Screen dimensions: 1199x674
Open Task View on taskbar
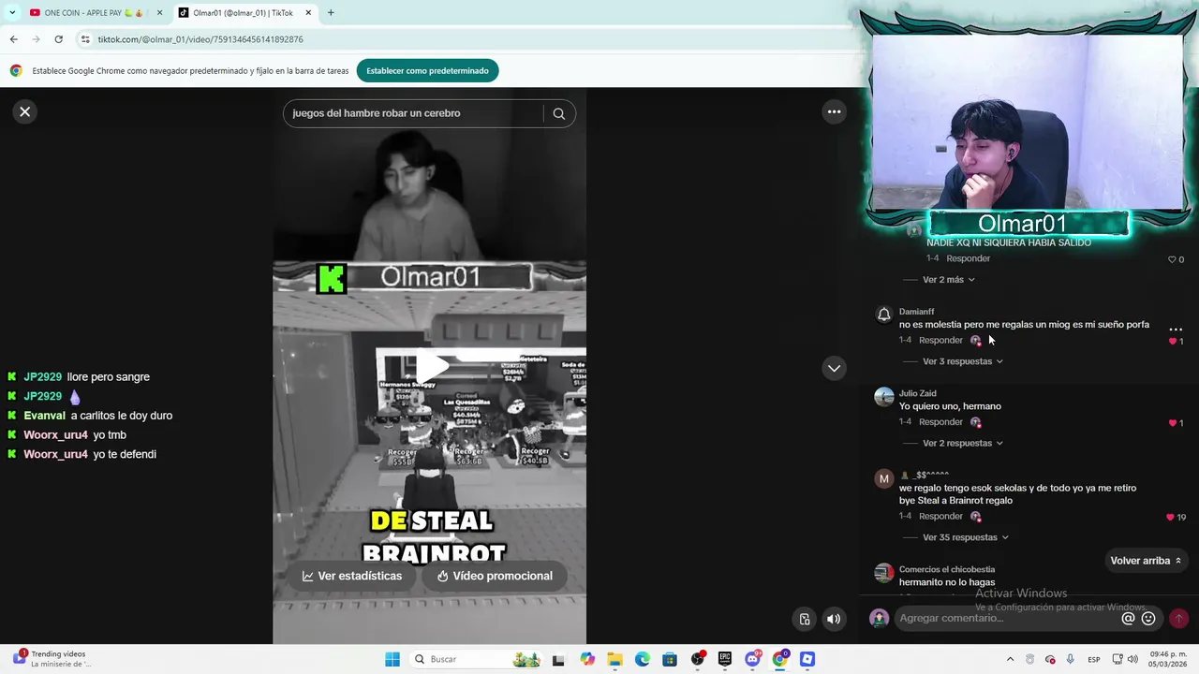(x=558, y=659)
